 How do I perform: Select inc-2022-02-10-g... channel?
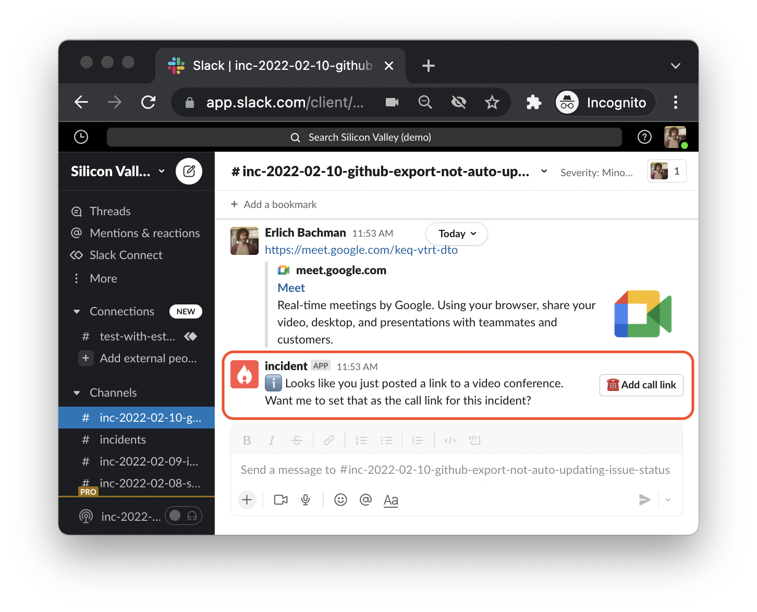point(137,418)
